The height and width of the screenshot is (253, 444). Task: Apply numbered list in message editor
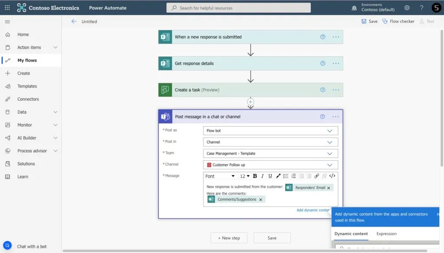coord(294,176)
